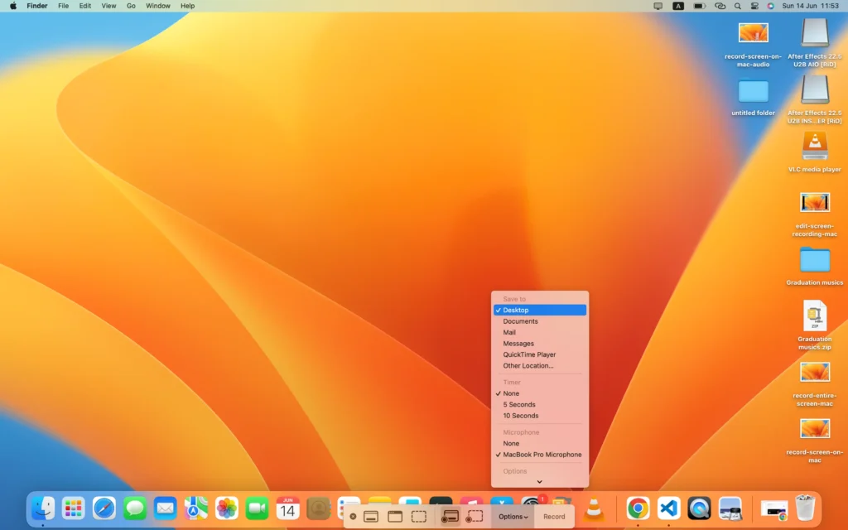This screenshot has height=530, width=848.
Task: Pick Other Location… in Save to list
Action: click(x=540, y=365)
